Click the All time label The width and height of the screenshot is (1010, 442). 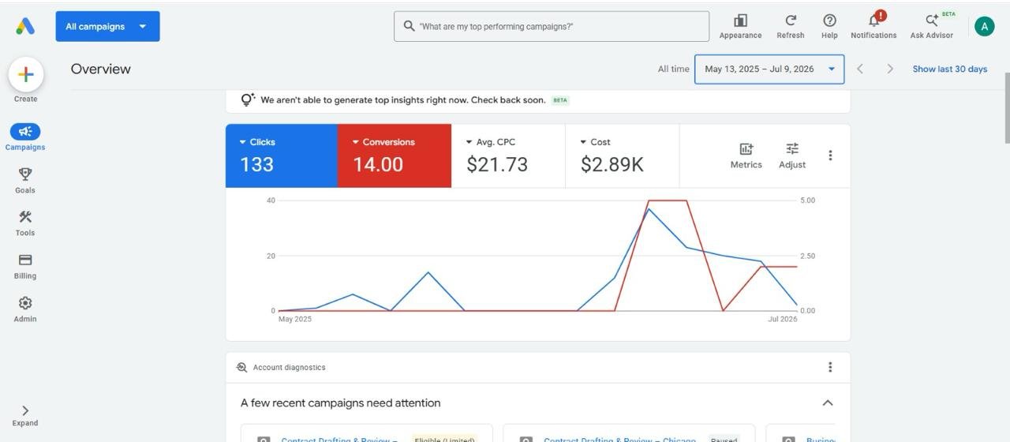pos(674,69)
